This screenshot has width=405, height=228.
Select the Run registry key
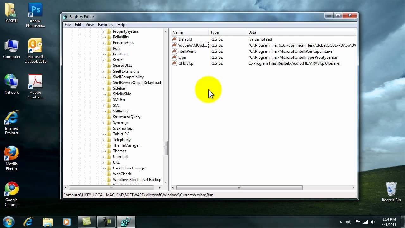pyautogui.click(x=116, y=48)
